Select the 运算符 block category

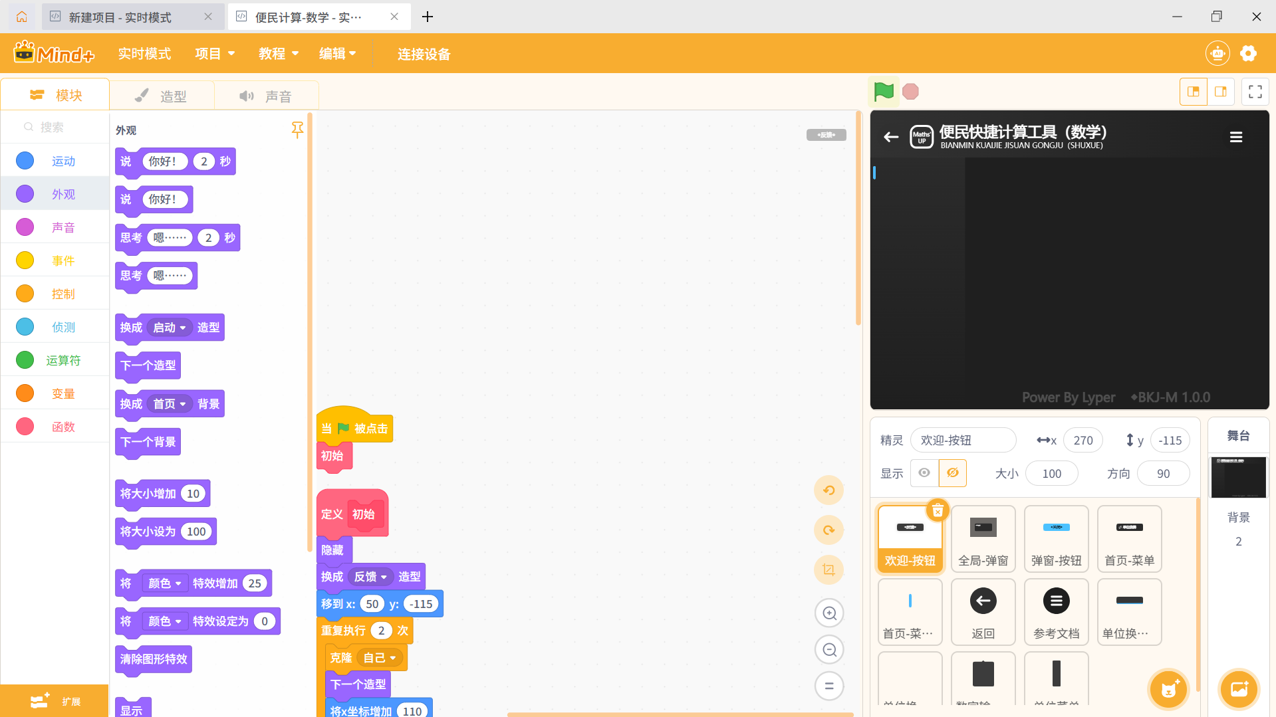pyautogui.click(x=63, y=359)
